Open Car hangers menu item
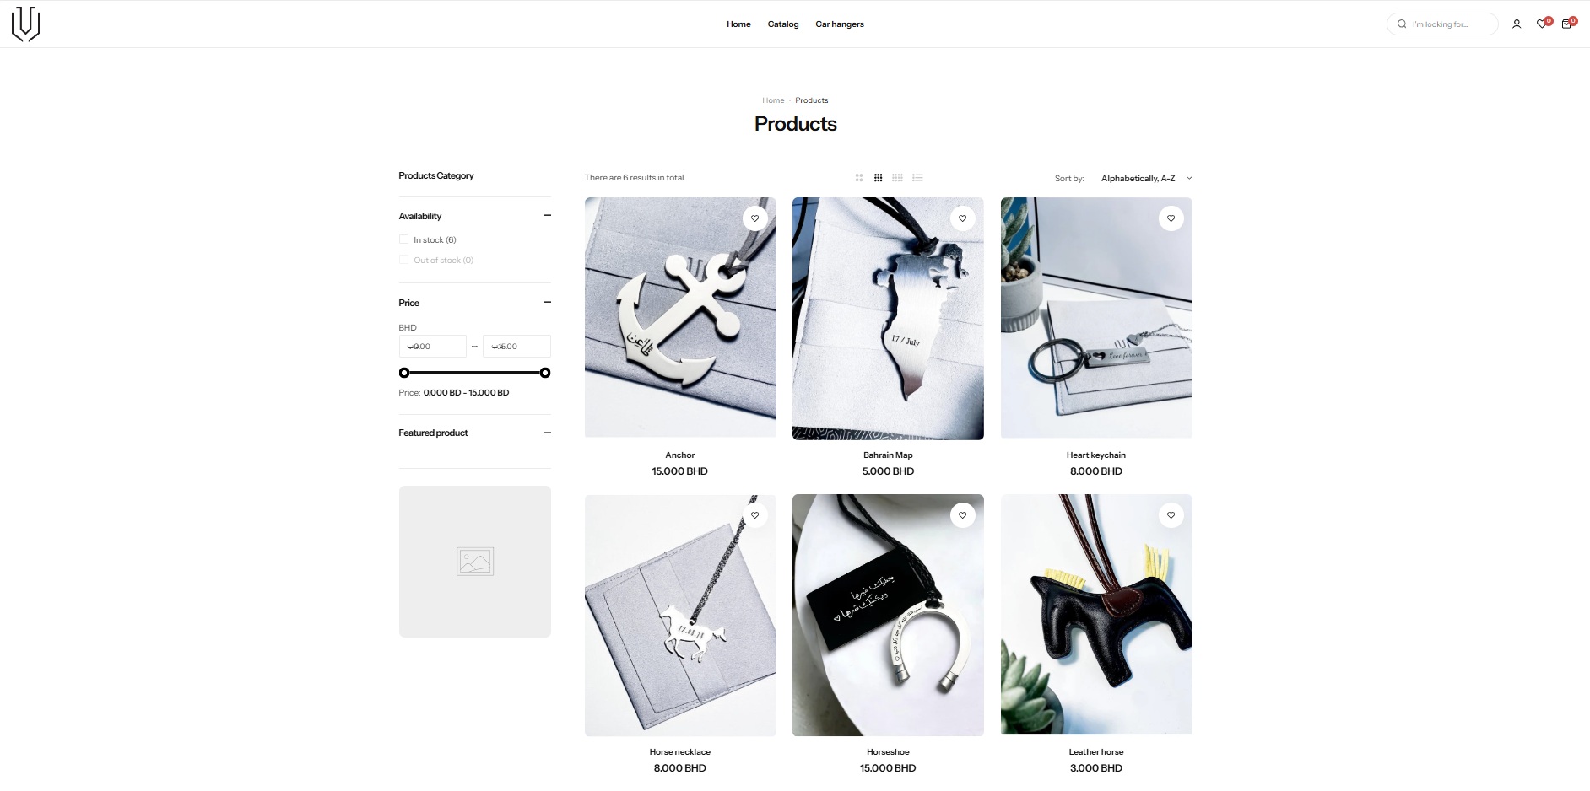Image resolution: width=1590 pixels, height=791 pixels. click(x=840, y=24)
